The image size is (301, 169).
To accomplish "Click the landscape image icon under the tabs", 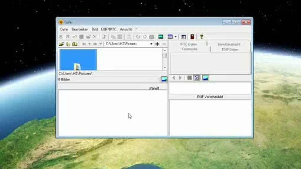I will point(205,78).
